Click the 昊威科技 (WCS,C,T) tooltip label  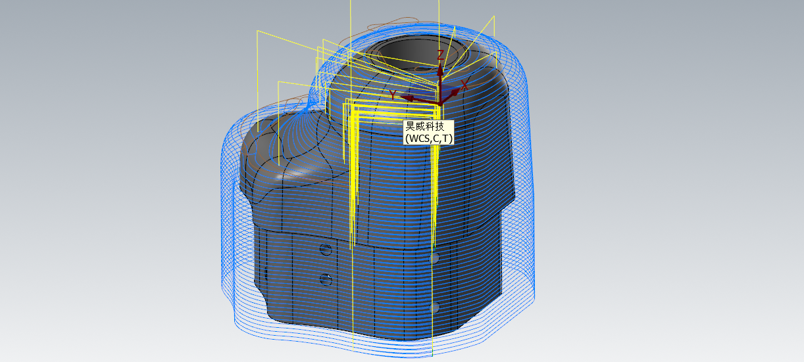[428, 132]
